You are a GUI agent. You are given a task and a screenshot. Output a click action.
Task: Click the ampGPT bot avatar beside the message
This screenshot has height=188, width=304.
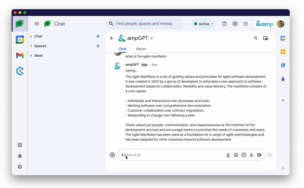click(x=117, y=66)
